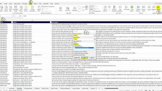Open the Insert ribbon tab
This screenshot has width=162, height=91.
[x=10, y=4]
